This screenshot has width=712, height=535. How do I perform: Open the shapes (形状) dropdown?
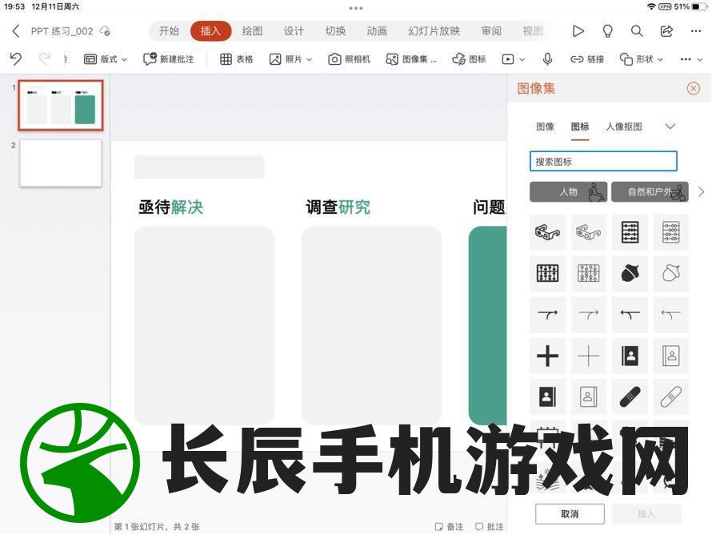coord(641,59)
